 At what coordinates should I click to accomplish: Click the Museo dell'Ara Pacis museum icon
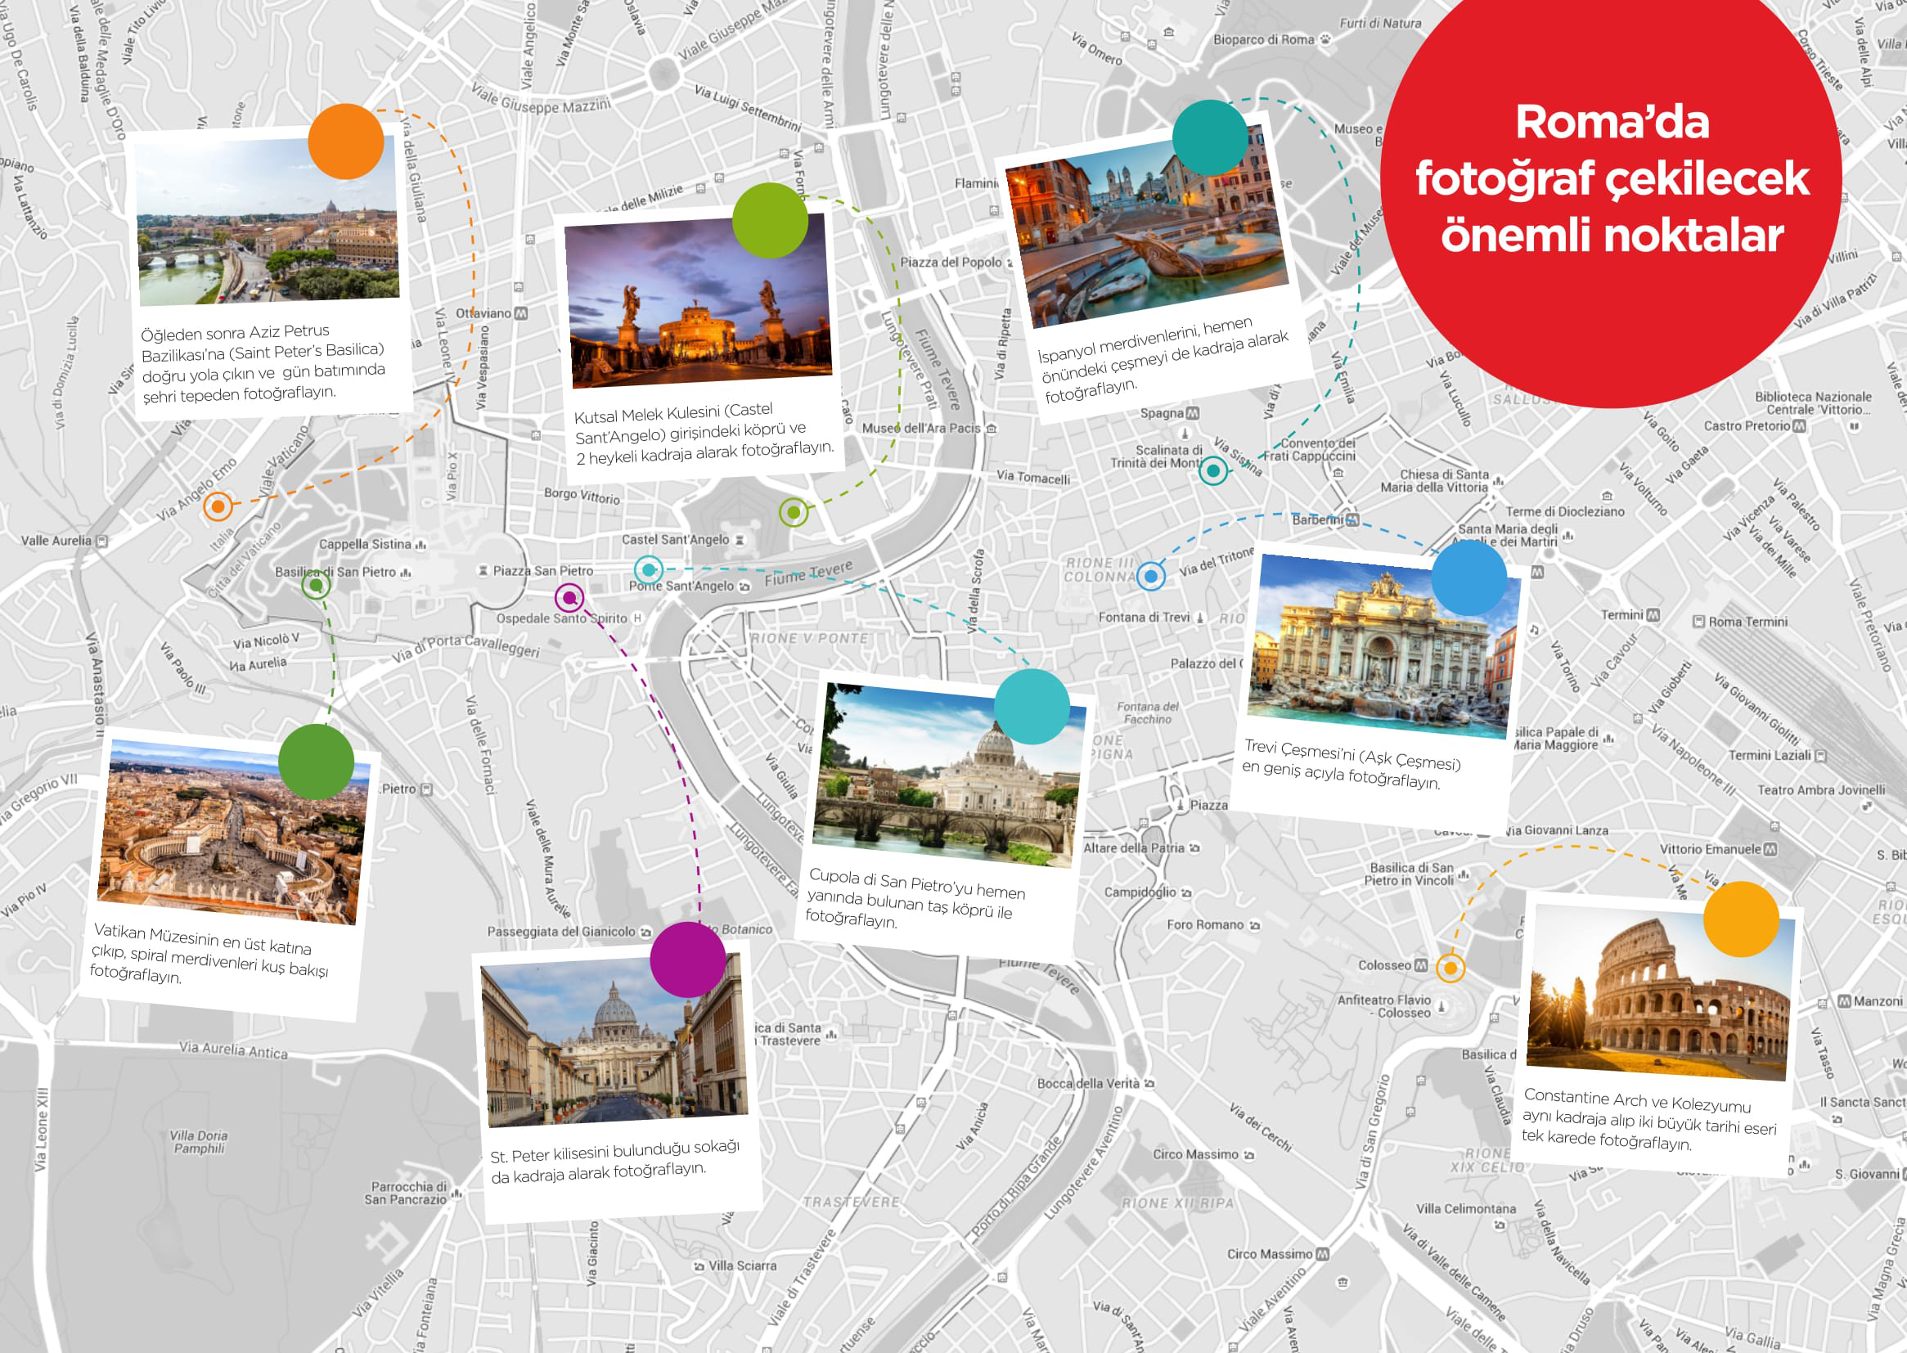tap(992, 428)
